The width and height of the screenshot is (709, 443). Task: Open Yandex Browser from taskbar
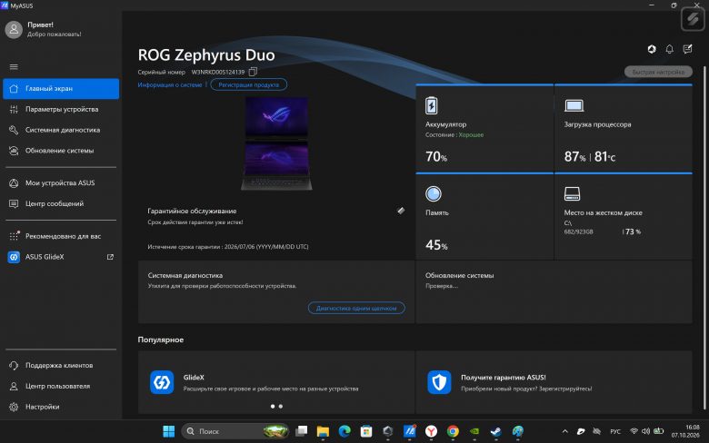click(x=432, y=432)
